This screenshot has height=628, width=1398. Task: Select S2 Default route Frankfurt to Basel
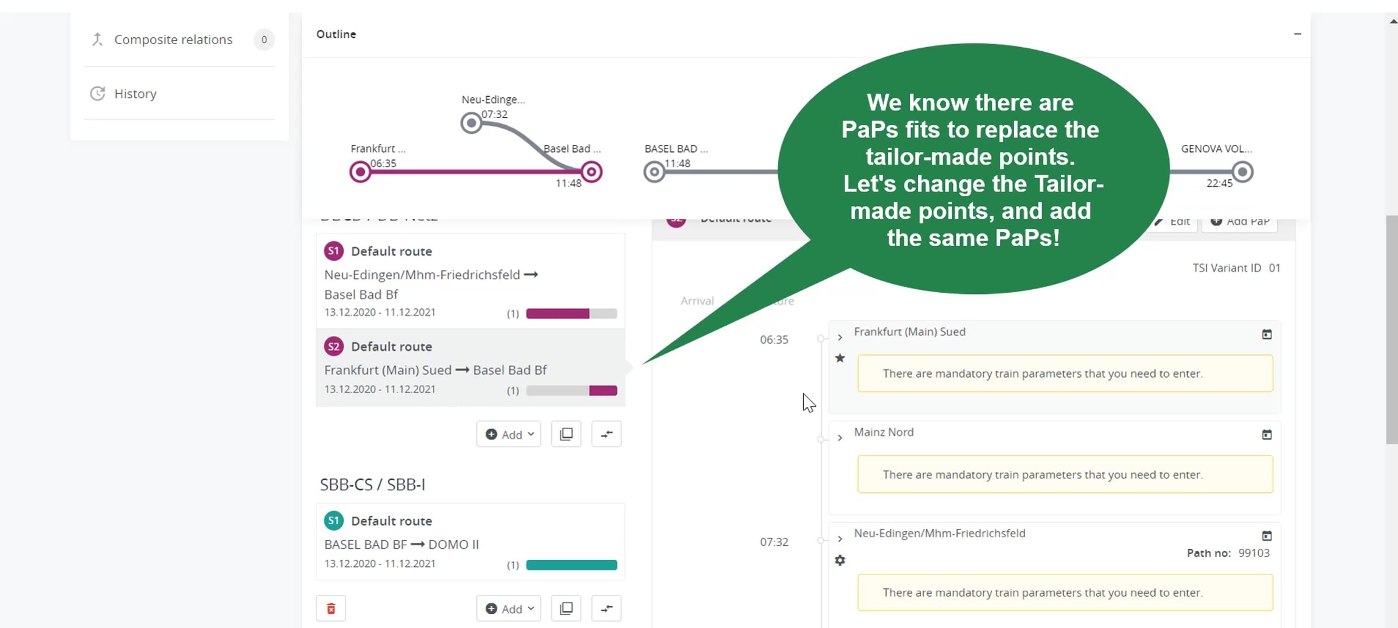coord(471,367)
